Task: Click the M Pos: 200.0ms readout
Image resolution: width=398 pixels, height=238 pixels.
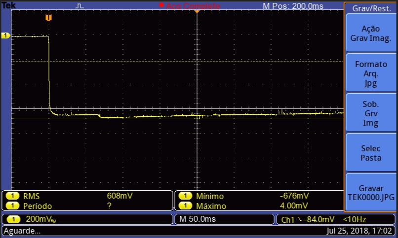Action: click(293, 6)
